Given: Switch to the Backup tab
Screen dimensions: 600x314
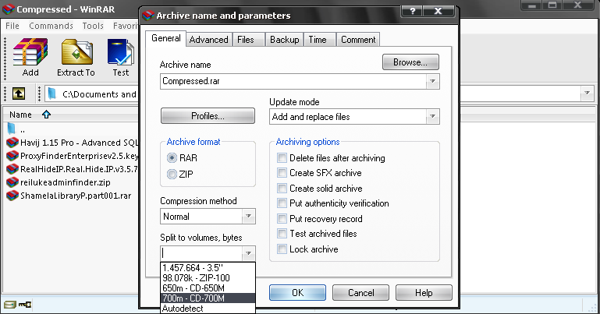Looking at the screenshot, I should click(x=284, y=40).
